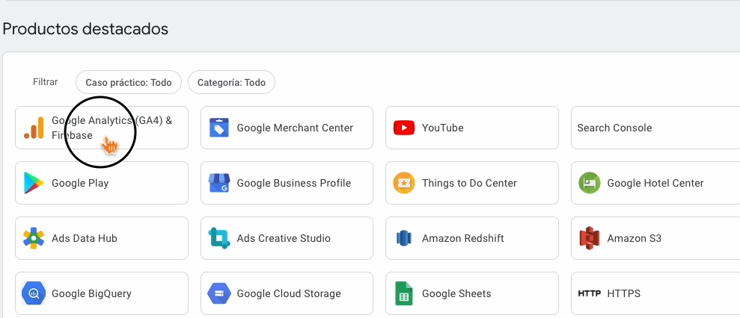Viewport: 740px width, 318px height.
Task: Click the Google Sheets green icon
Action: tap(404, 293)
